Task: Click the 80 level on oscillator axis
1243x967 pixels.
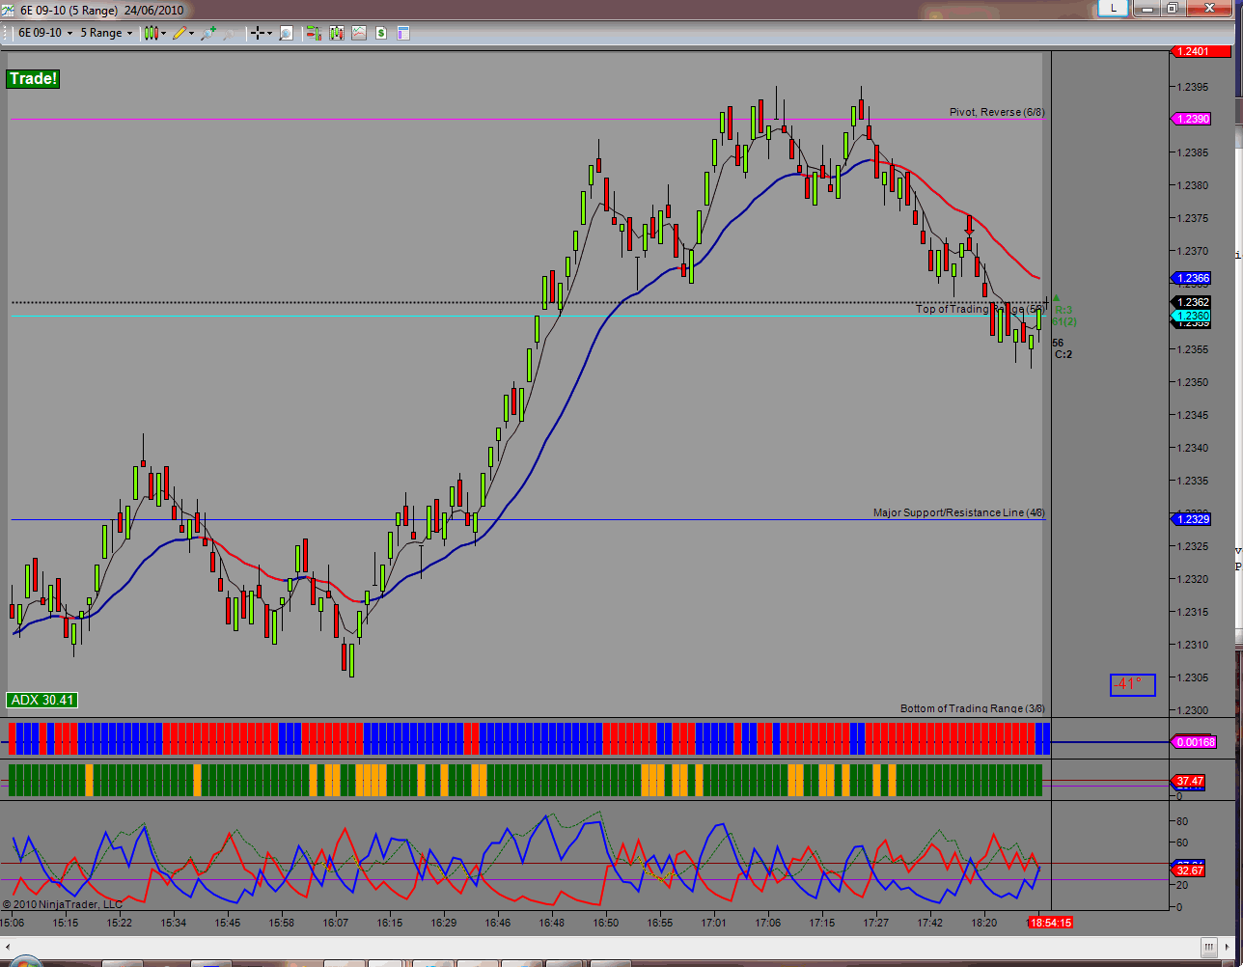Action: pos(1180,821)
